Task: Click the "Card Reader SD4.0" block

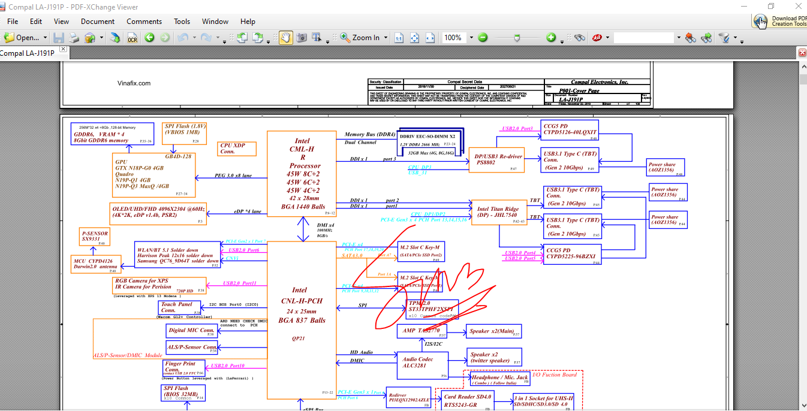Action: 467,401
